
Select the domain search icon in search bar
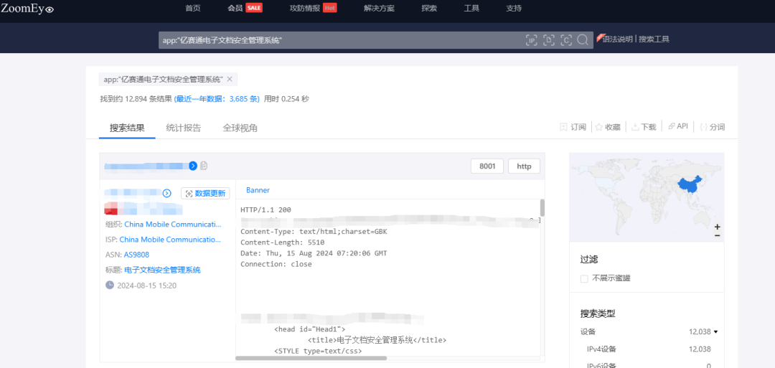549,40
